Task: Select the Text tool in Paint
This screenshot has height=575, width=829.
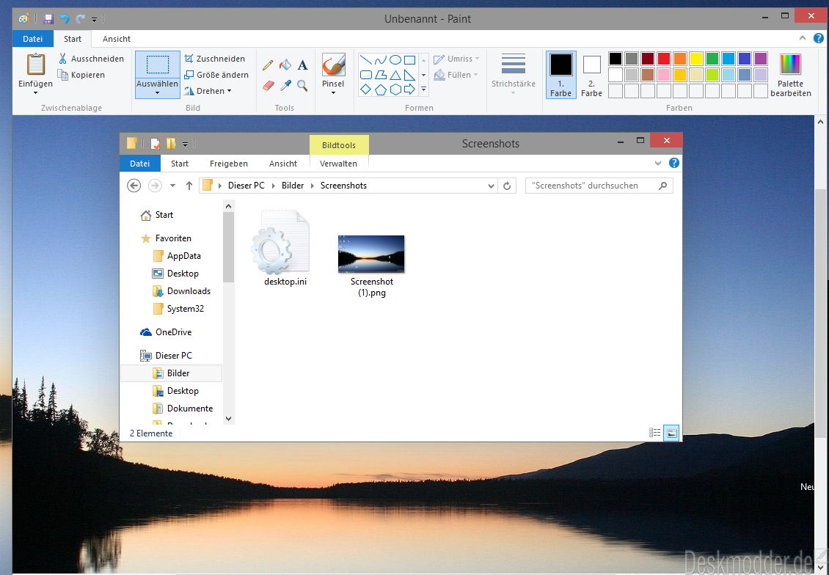Action: (x=302, y=65)
